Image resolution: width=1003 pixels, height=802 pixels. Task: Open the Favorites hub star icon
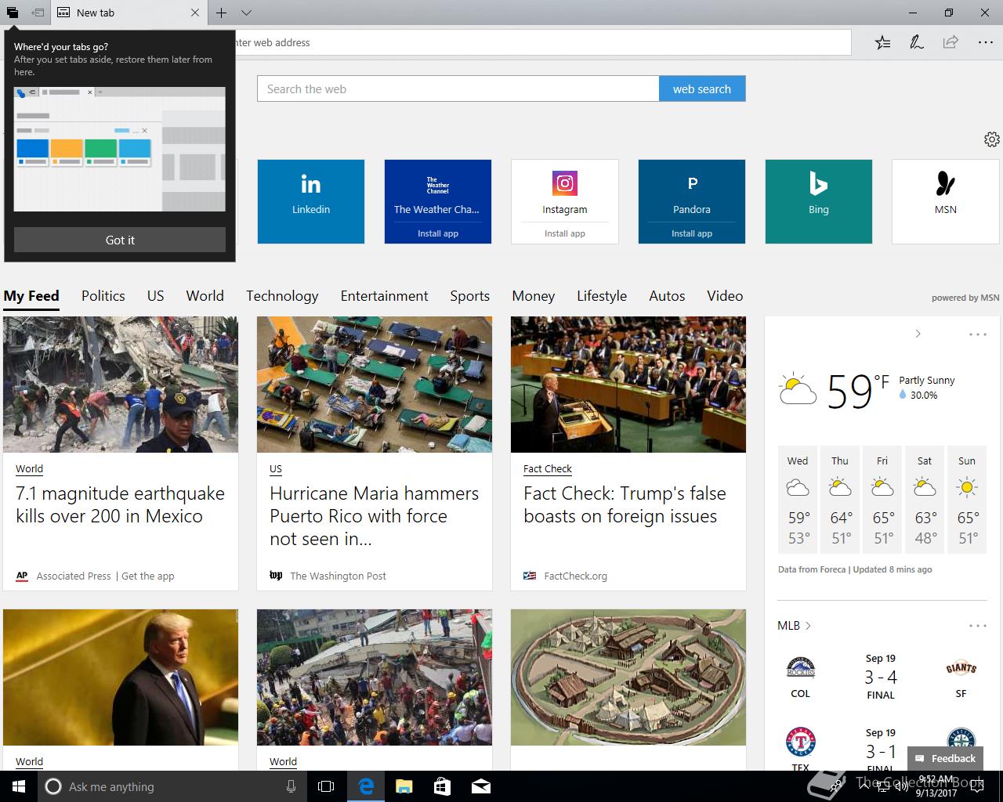pos(882,42)
